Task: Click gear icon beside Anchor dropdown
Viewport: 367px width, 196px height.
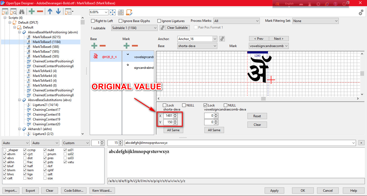Action: pos(222,39)
